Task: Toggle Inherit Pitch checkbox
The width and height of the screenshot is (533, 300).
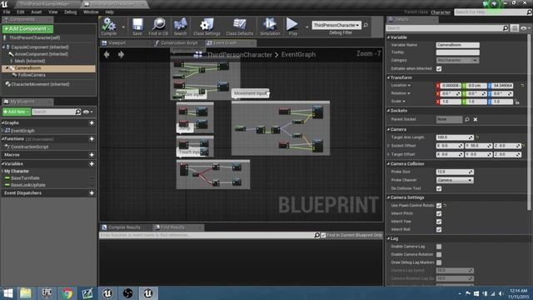Action: pos(439,213)
